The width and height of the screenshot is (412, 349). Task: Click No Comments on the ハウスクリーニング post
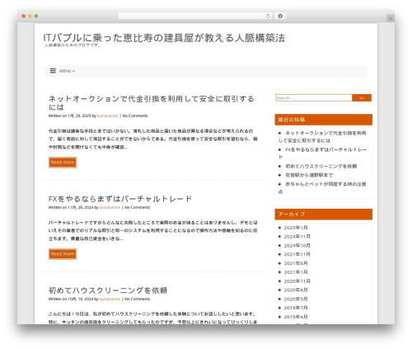137,299
